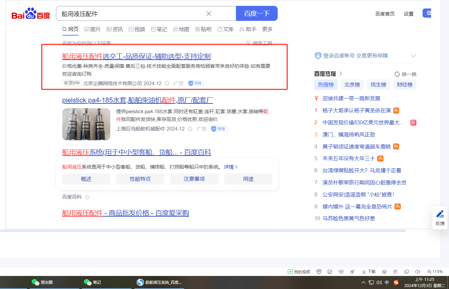This screenshot has height=289, width=449.
Task: Click the shield security icon in status bar
Action: (x=319, y=272)
